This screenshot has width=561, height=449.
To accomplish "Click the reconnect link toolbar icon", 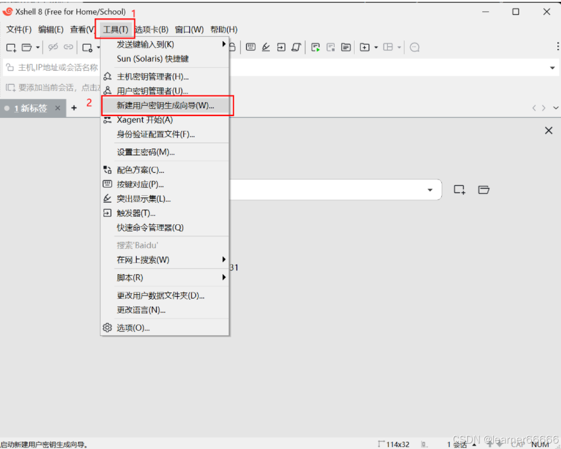I will (68, 47).
